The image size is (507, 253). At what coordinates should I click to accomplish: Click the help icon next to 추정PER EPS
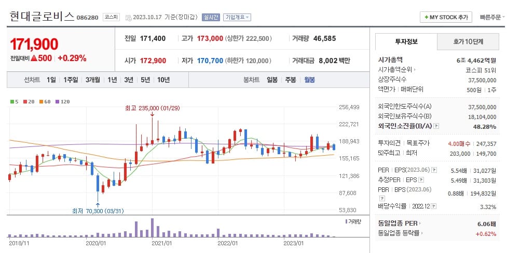point(421,180)
